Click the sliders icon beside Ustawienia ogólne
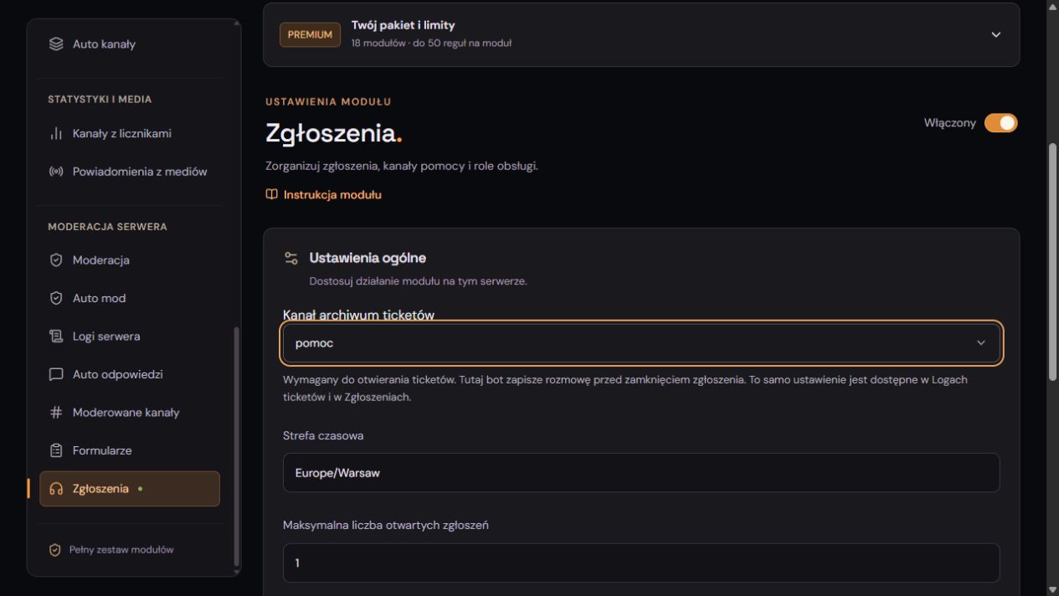 click(x=291, y=258)
